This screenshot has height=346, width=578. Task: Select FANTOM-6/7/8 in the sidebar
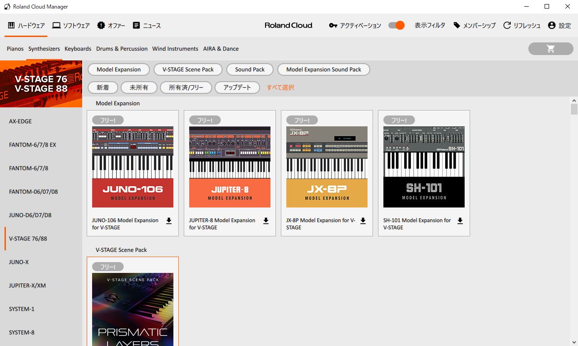[x=41, y=168]
